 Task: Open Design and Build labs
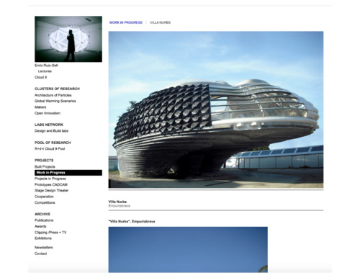[x=51, y=131]
